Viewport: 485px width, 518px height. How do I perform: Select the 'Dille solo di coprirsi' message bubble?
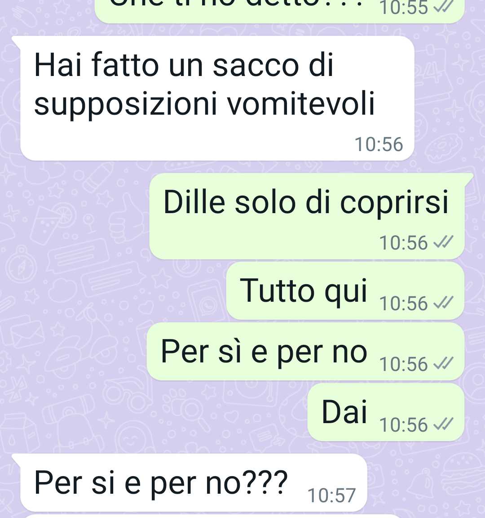307,216
